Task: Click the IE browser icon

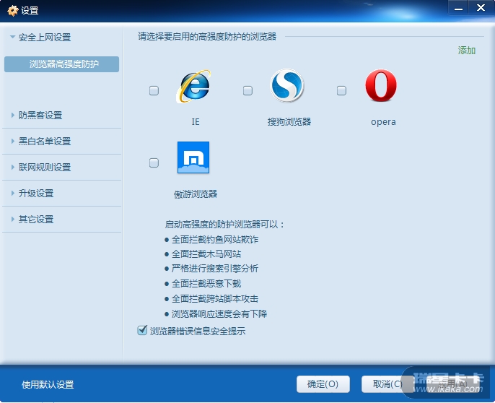Action: point(193,86)
